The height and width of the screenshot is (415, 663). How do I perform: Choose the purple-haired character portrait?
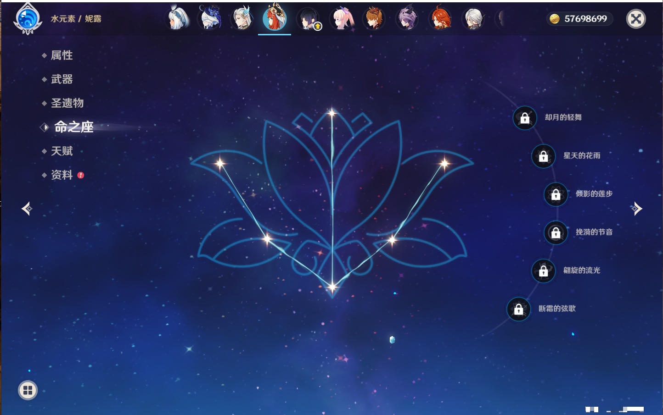click(x=407, y=19)
